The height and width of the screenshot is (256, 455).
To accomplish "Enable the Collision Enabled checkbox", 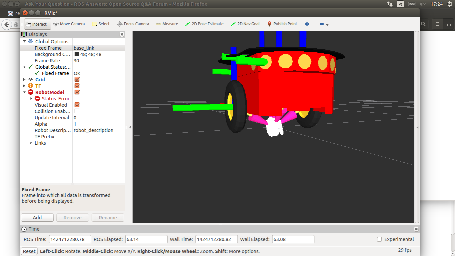I will (x=77, y=111).
